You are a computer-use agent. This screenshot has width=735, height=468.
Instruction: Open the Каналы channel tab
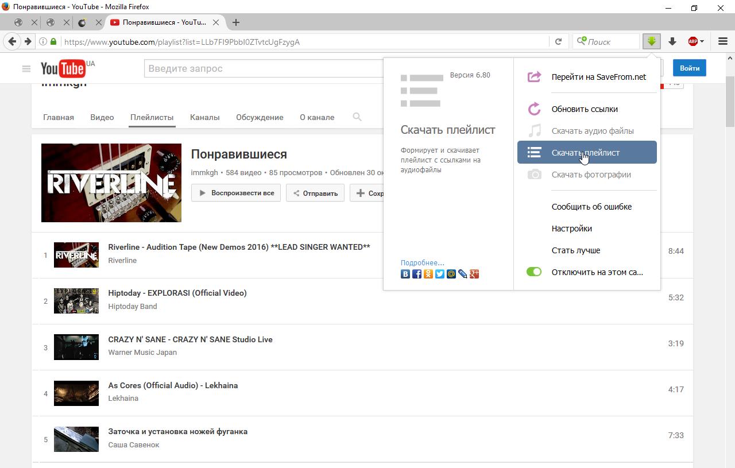tap(205, 117)
